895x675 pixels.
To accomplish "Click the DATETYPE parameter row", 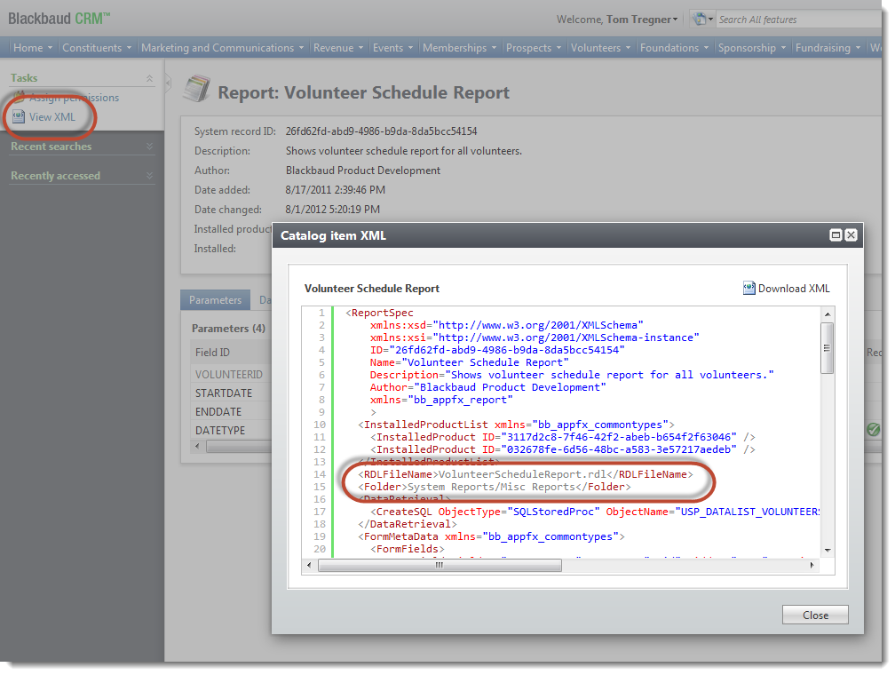I will click(x=231, y=431).
